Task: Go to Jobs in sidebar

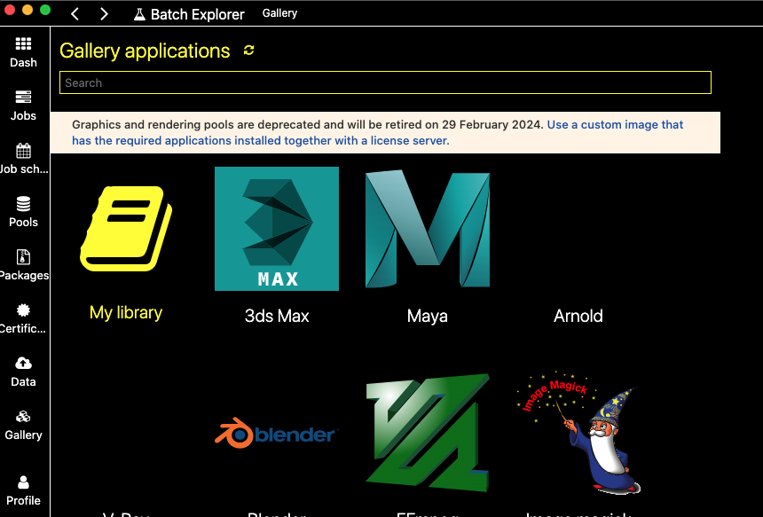Action: click(23, 106)
